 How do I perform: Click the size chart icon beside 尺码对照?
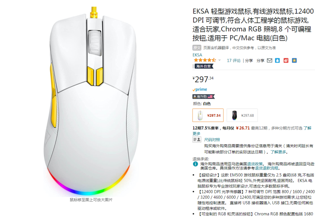tap(197, 139)
